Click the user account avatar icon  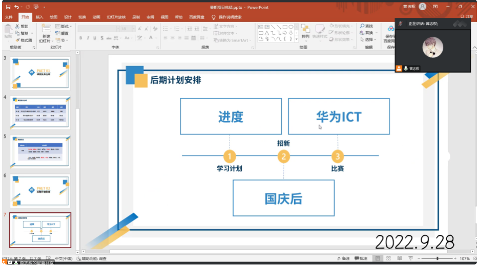click(422, 7)
